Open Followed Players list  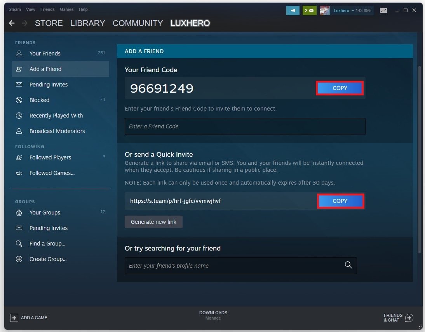click(x=61, y=157)
